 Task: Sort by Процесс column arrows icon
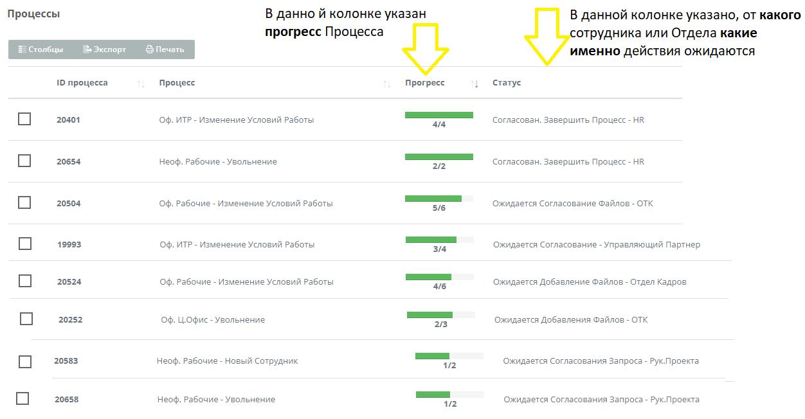point(386,84)
